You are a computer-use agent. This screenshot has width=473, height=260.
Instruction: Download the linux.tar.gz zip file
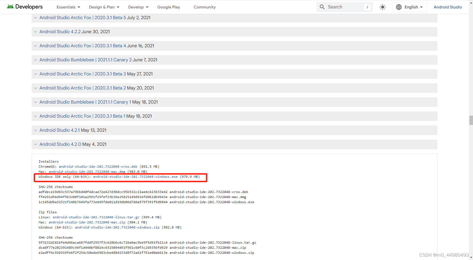point(96,217)
